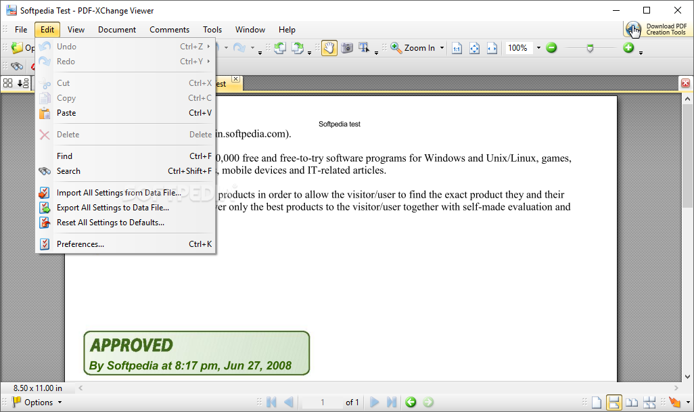Activate the Snapshot camera tool
Image resolution: width=694 pixels, height=412 pixels.
point(347,48)
